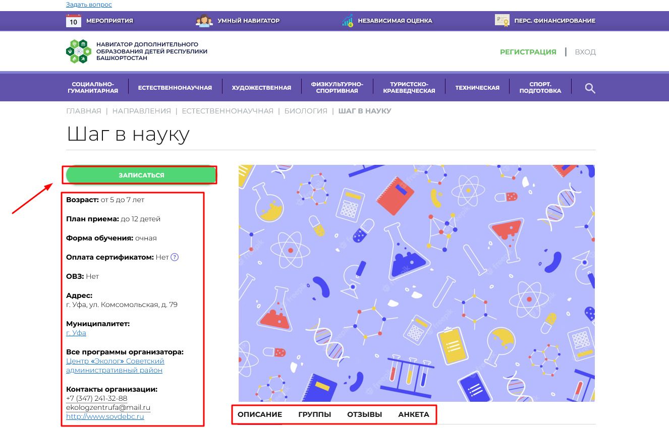
Task: Open the Техническая menu category
Action: pos(477,88)
